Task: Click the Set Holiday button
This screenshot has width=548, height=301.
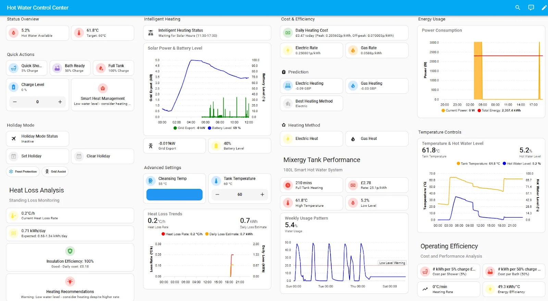Action: (x=37, y=156)
